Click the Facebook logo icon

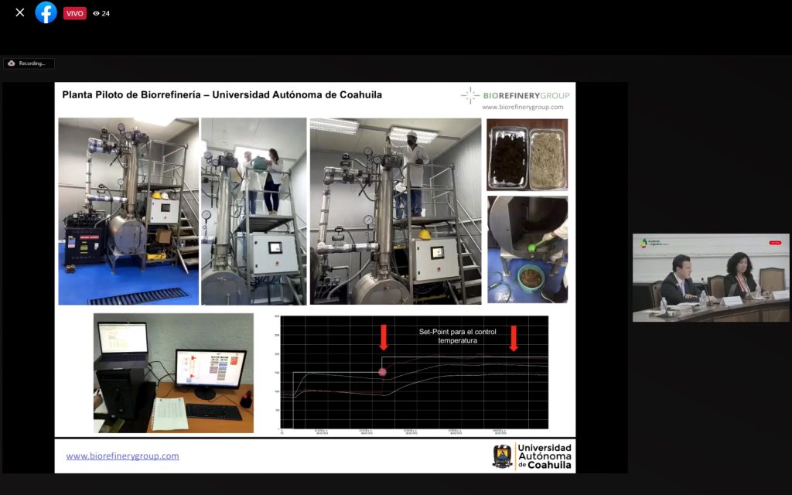46,12
